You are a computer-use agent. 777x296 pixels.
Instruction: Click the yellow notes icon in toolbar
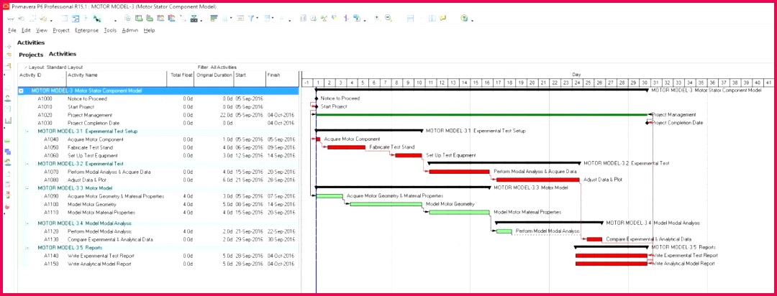click(442, 19)
